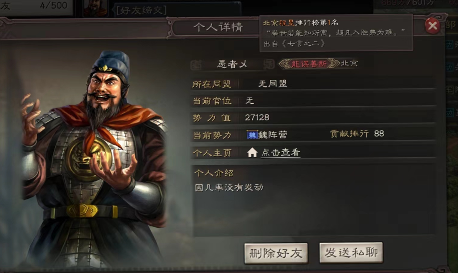Click the general's portrait artwork
458x273 pixels.
click(95, 158)
